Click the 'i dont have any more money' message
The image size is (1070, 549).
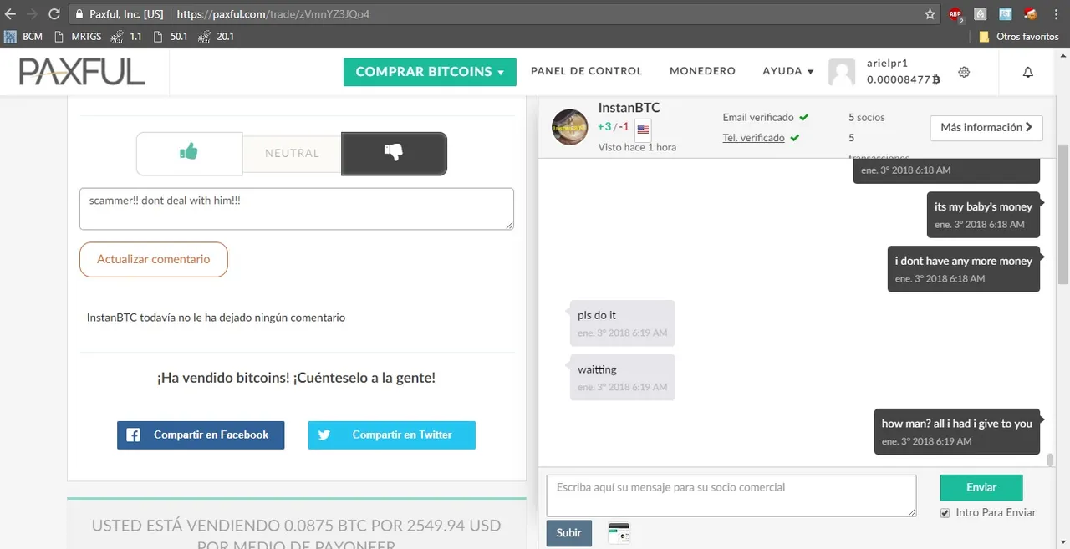[964, 268]
